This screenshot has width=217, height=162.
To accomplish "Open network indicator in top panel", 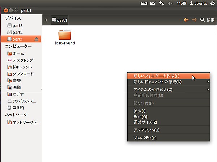I will point(162,3).
